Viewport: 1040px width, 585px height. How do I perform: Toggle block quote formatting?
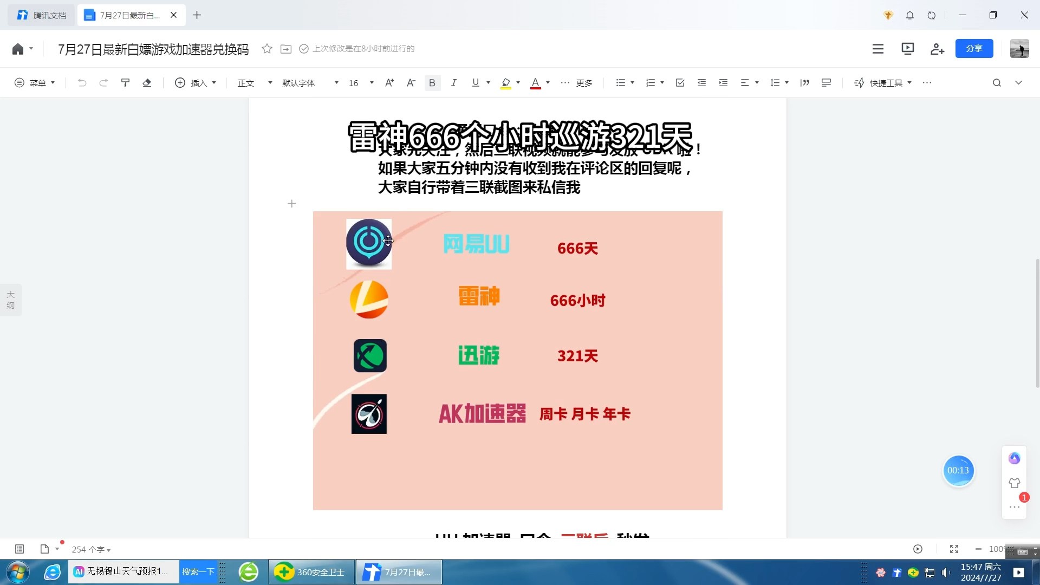[805, 83]
